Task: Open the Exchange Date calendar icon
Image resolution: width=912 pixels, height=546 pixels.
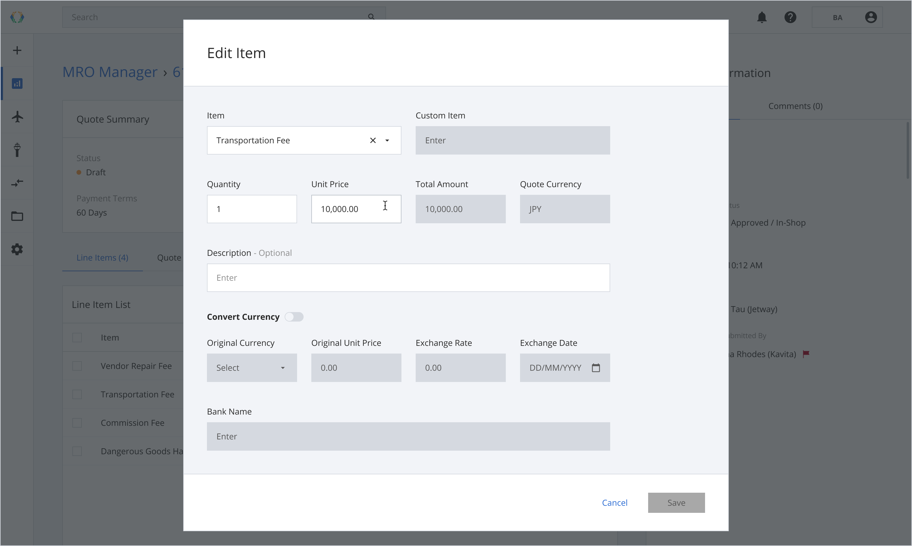Action: [x=596, y=367]
